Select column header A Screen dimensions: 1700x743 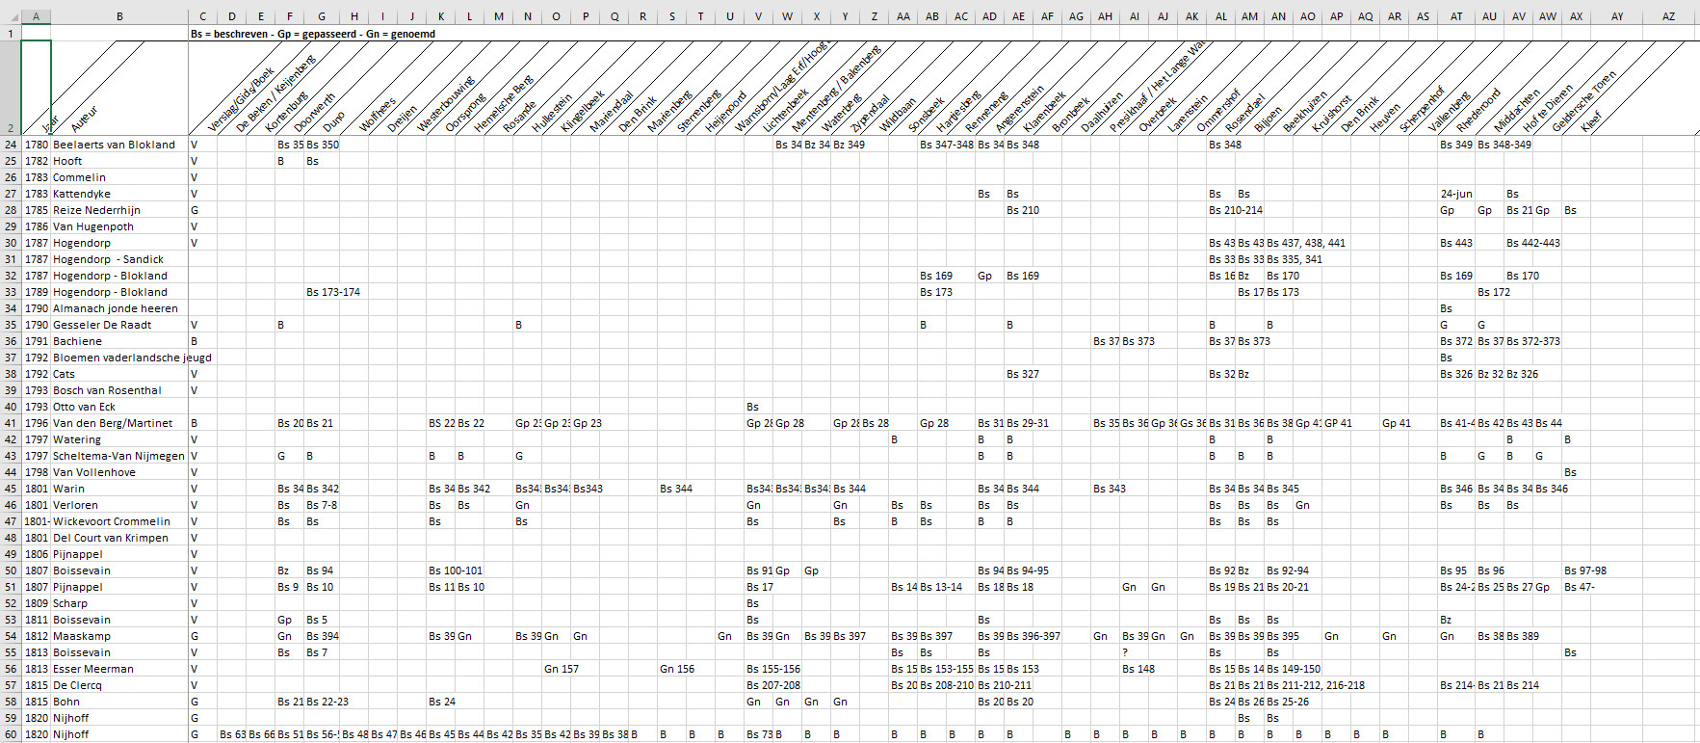tap(36, 15)
